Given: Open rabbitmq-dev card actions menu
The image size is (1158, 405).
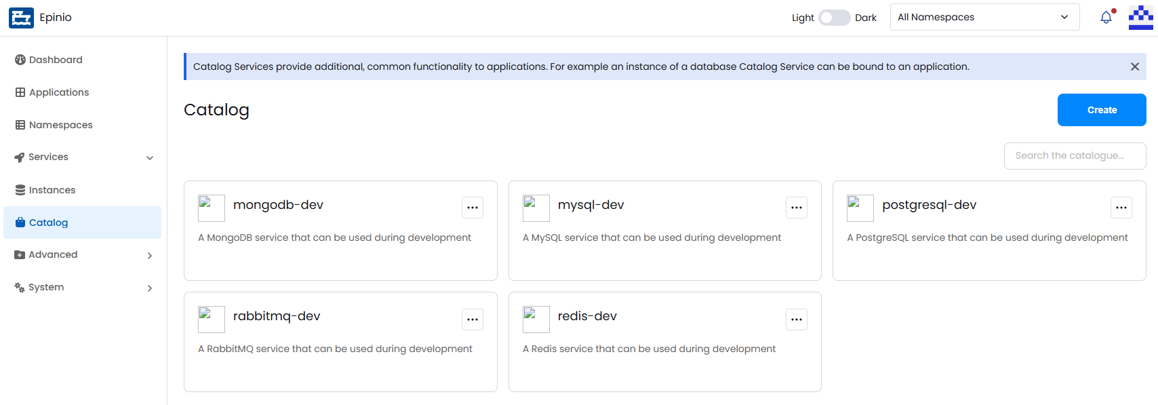Looking at the screenshot, I should pos(473,319).
